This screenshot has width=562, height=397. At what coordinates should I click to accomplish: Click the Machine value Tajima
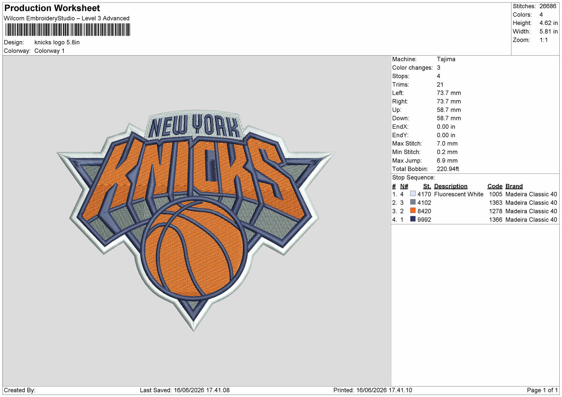tap(446, 59)
